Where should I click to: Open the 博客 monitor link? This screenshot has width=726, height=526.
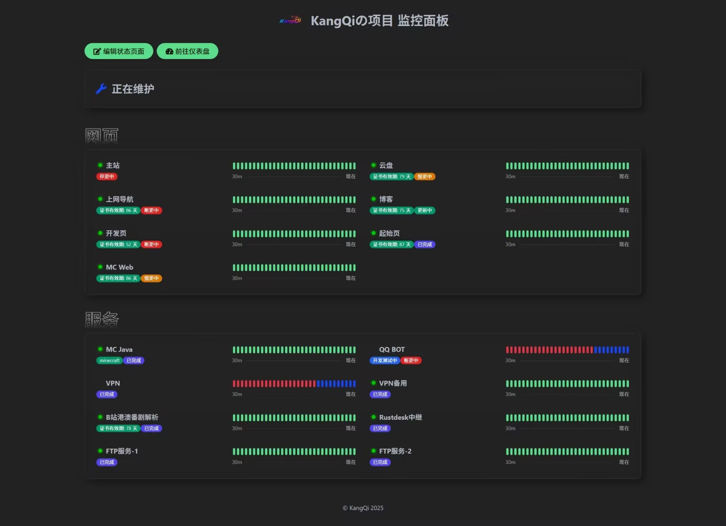coord(386,199)
